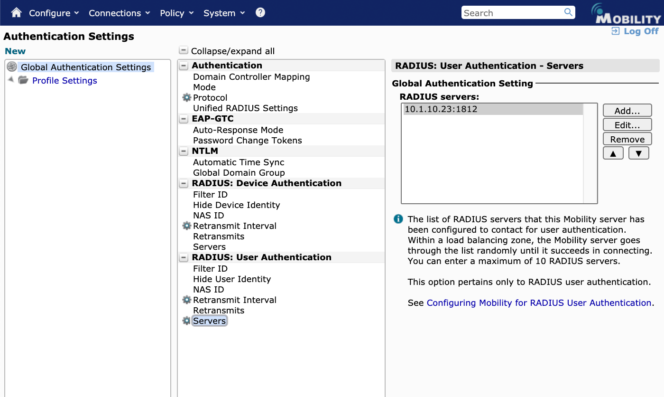
Task: Toggle the Collapse/expand all control
Action: [x=183, y=49]
